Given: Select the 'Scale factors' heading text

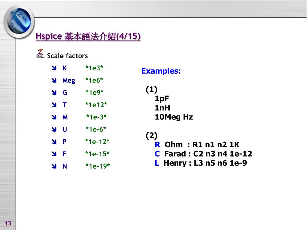Looking at the screenshot, I should click(x=67, y=56).
